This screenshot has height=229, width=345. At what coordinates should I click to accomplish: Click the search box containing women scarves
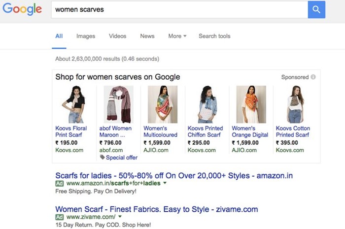pos(179,9)
